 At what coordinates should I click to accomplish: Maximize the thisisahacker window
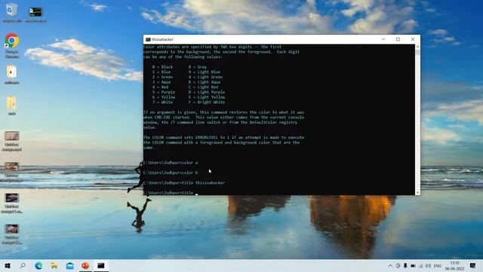click(398, 39)
